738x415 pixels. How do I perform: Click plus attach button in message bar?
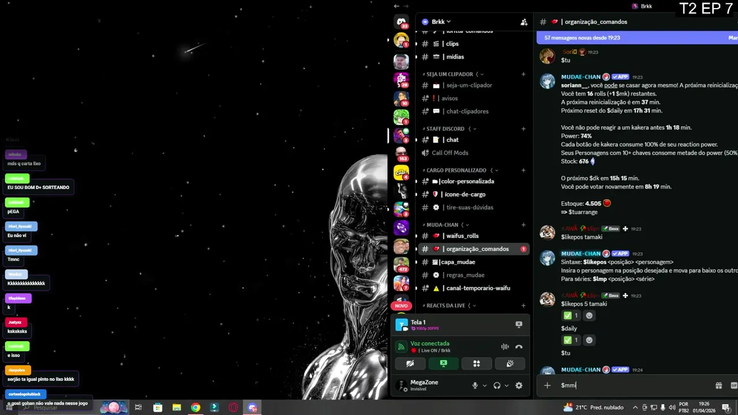[x=547, y=386]
